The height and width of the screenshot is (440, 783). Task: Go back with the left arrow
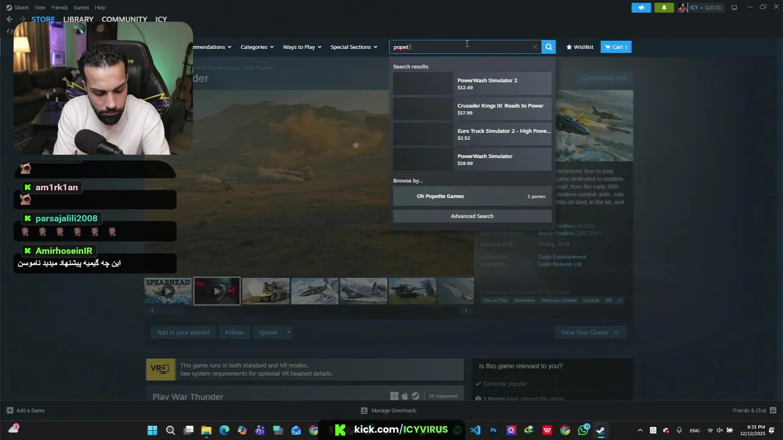point(9,19)
